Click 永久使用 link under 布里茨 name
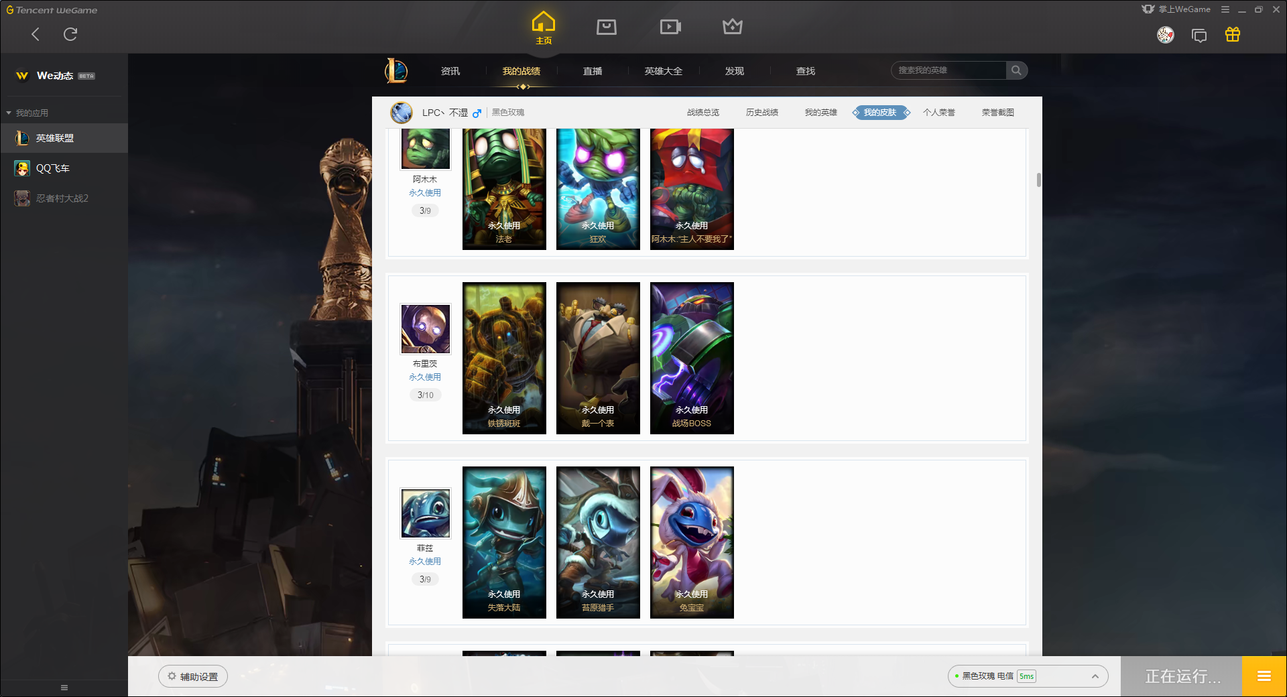The image size is (1287, 697). tap(425, 377)
